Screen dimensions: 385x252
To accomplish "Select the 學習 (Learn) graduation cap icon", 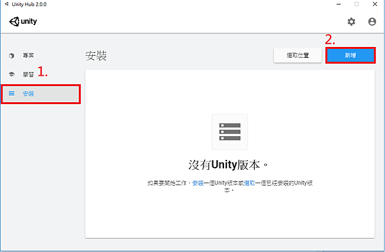I will 12,74.
